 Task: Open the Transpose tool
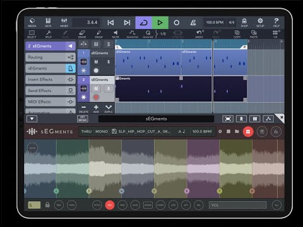(133, 34)
